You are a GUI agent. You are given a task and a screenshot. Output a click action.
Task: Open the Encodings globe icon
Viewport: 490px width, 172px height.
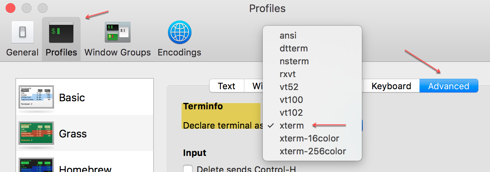coord(179,32)
